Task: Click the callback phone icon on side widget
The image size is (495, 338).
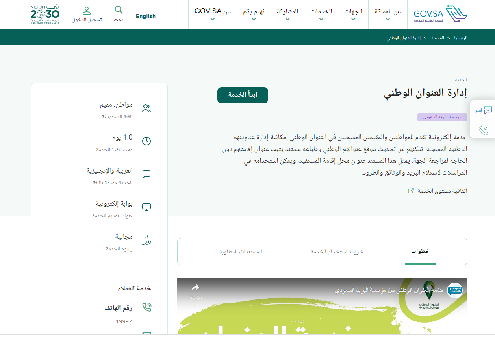Action: 484,130
